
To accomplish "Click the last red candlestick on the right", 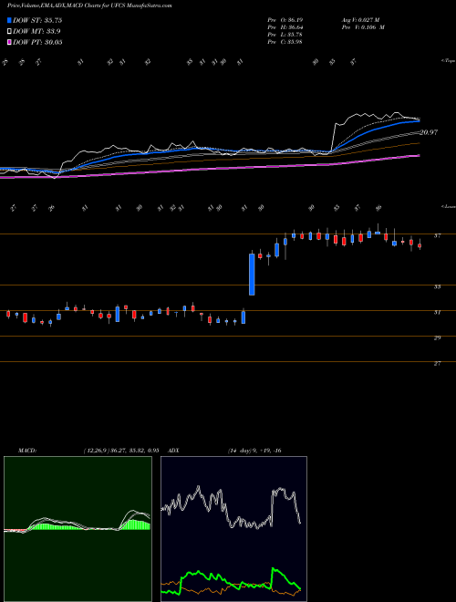I will pyautogui.click(x=420, y=245).
